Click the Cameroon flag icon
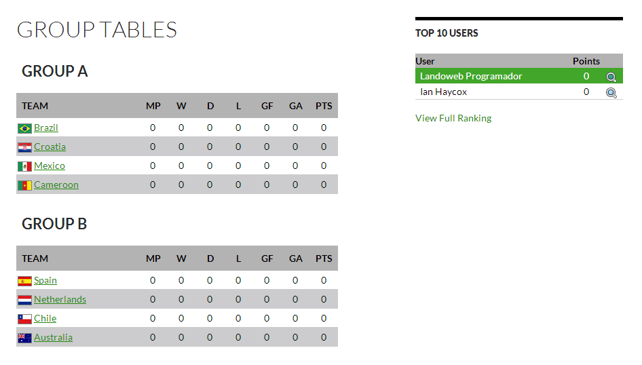642x365 pixels. pos(24,185)
